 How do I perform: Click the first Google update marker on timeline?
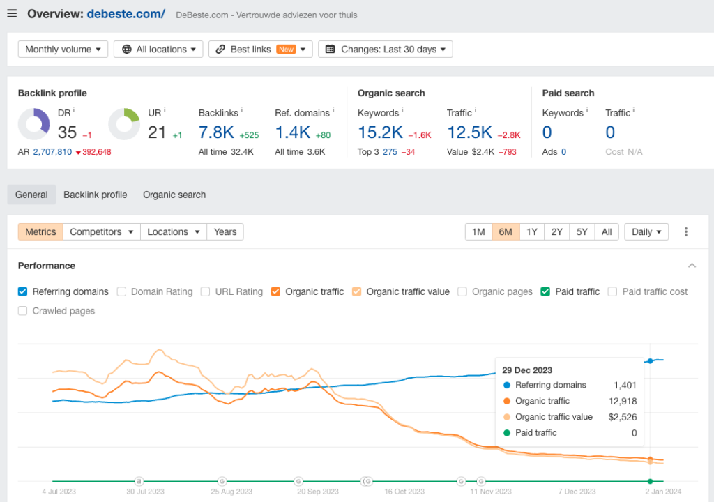tap(222, 480)
